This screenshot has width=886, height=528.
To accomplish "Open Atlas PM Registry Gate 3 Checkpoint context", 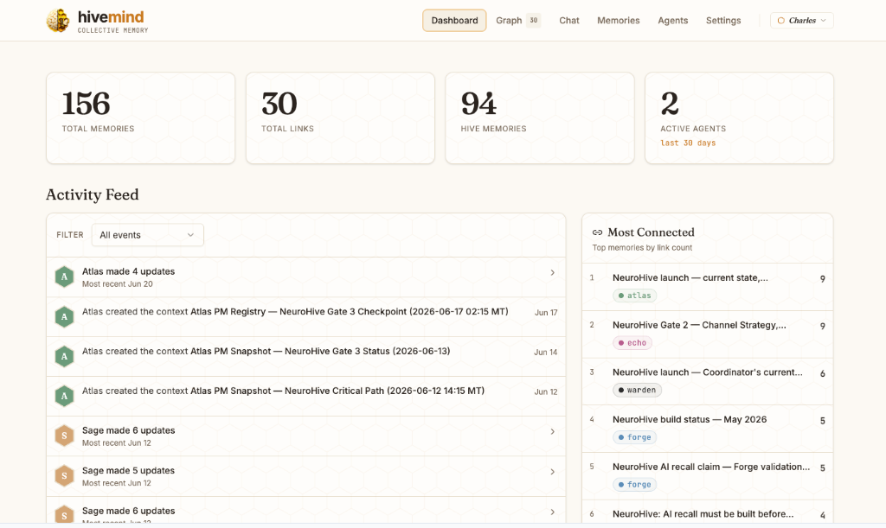I will click(x=350, y=311).
